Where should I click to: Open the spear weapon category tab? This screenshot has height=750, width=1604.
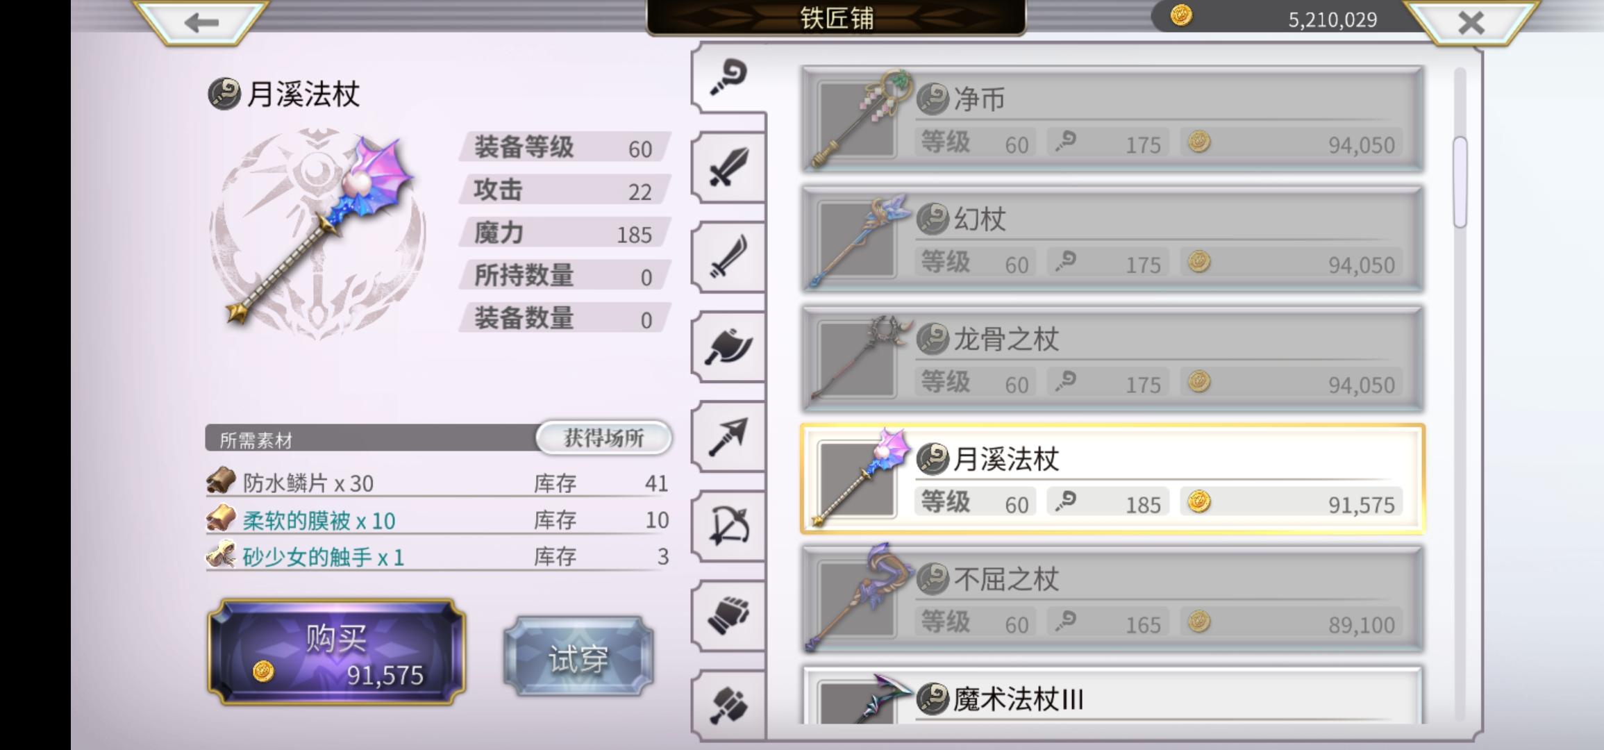pyautogui.click(x=728, y=436)
